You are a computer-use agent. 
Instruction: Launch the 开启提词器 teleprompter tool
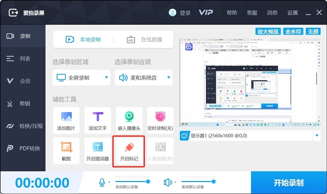98,151
